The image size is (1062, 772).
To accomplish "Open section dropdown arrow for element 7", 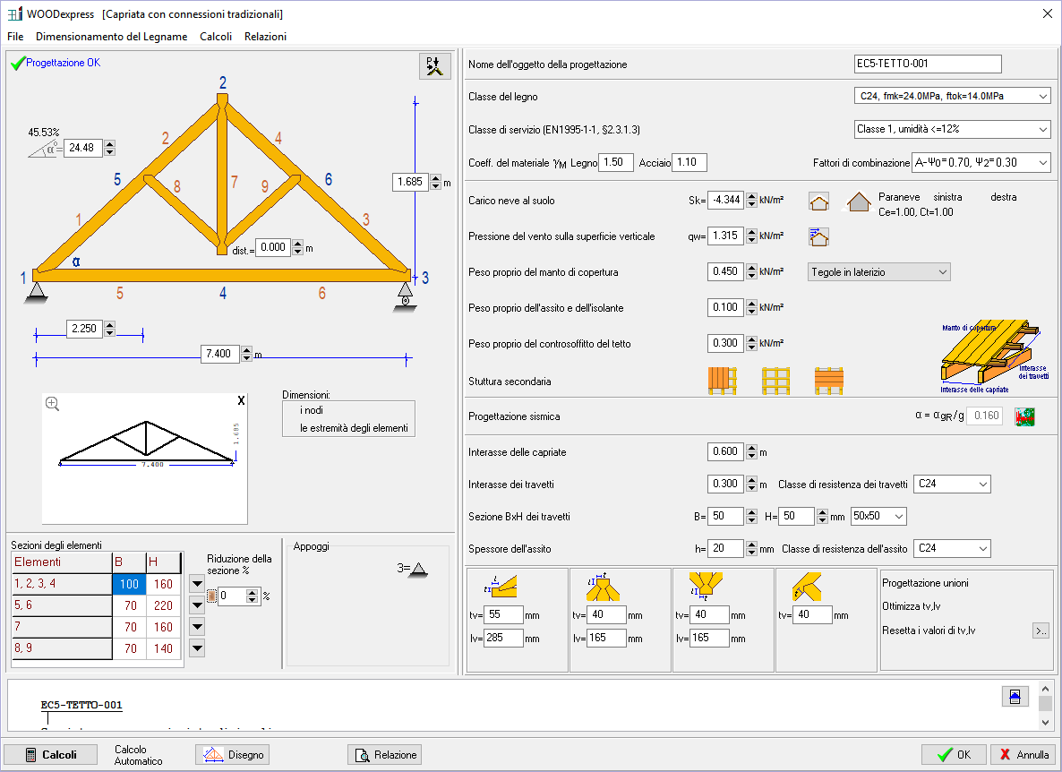I will point(197,627).
